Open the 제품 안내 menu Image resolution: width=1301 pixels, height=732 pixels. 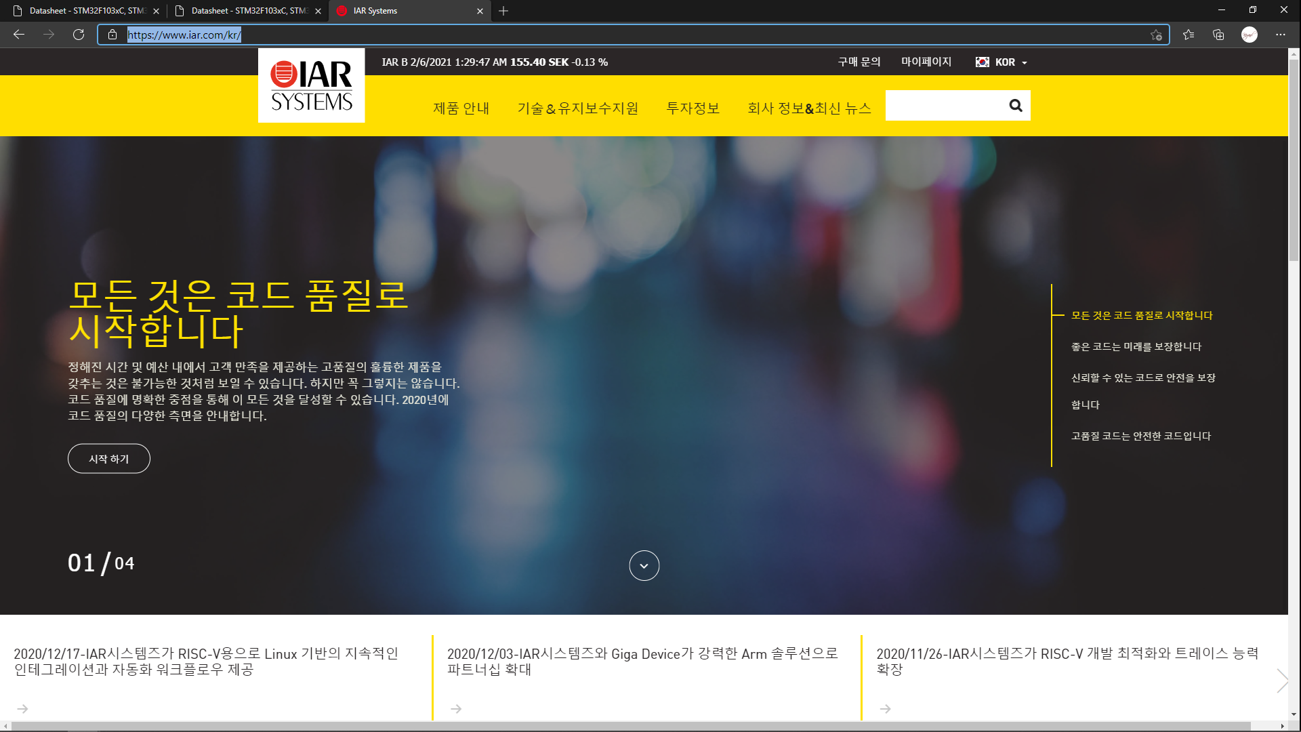pos(461,108)
